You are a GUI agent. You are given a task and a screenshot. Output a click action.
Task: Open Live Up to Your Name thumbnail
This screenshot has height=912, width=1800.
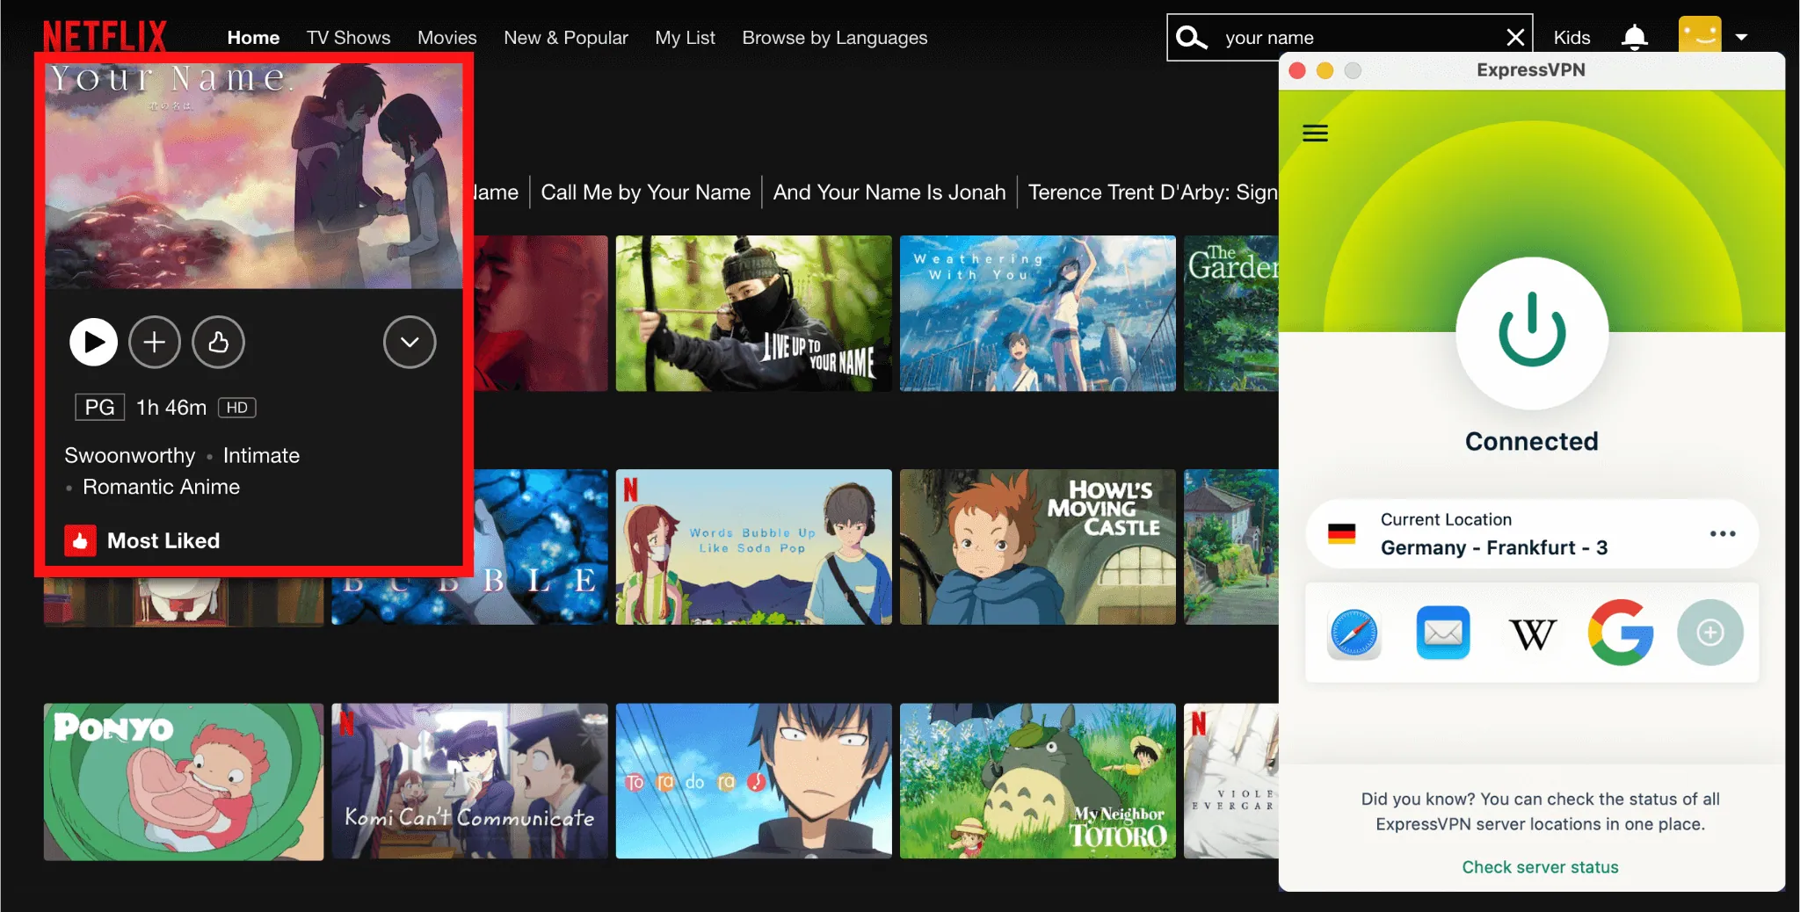(x=753, y=313)
